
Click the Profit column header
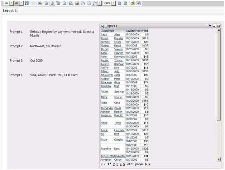coord(144,31)
